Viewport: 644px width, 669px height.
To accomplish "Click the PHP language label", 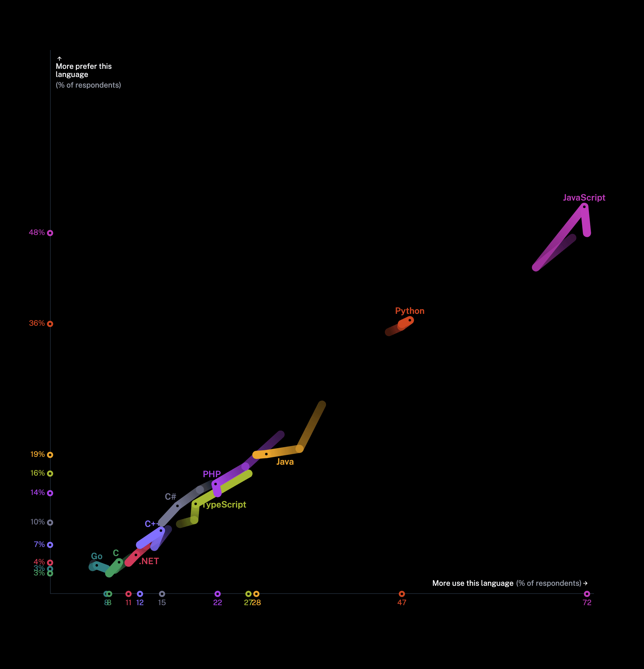I will click(x=212, y=474).
